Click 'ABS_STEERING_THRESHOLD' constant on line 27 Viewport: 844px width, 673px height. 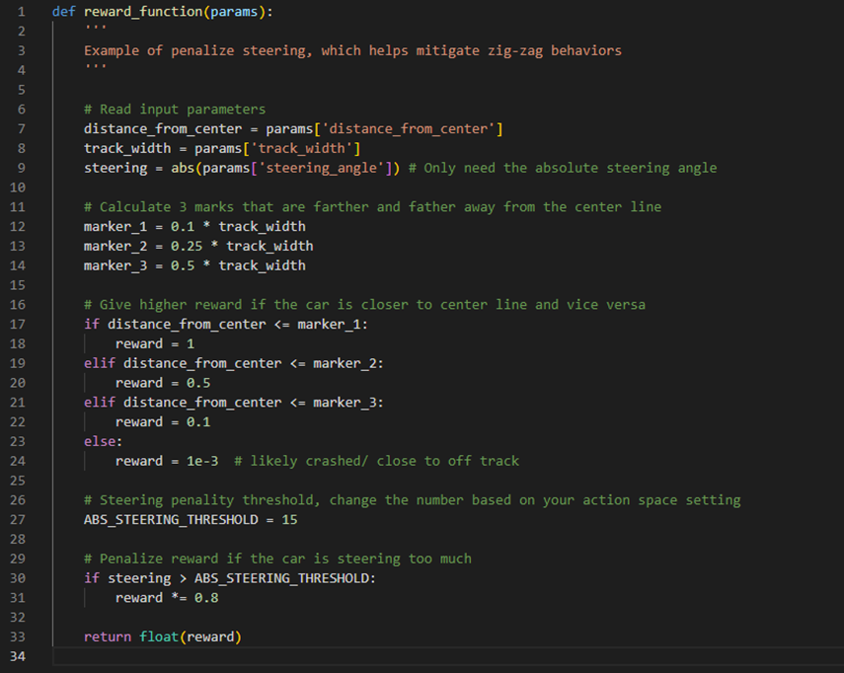tap(171, 520)
